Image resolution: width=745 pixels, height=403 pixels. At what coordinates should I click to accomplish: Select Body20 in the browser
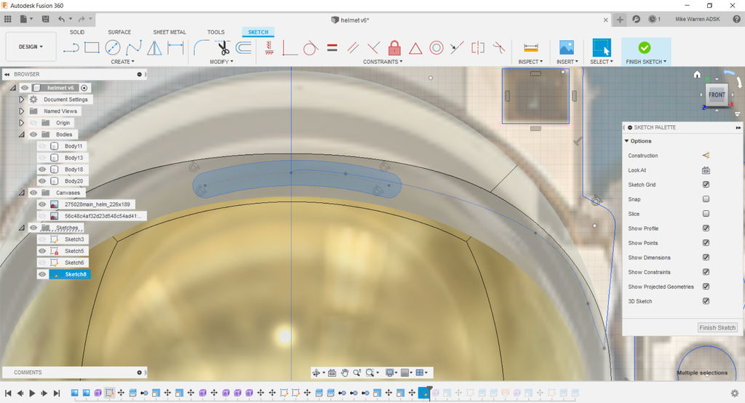(73, 181)
